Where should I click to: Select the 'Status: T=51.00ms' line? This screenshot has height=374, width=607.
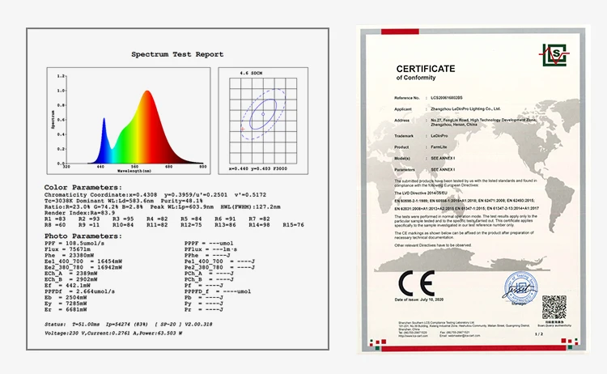(128, 324)
